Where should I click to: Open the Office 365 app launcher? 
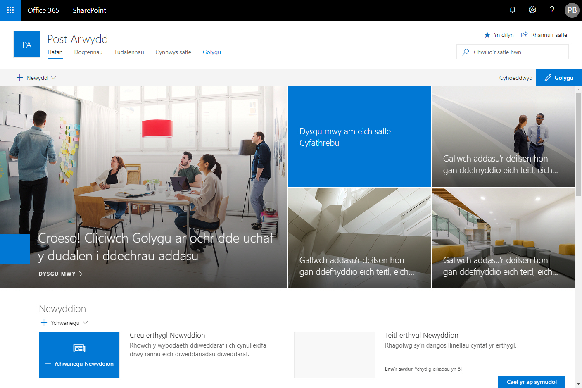coord(10,10)
